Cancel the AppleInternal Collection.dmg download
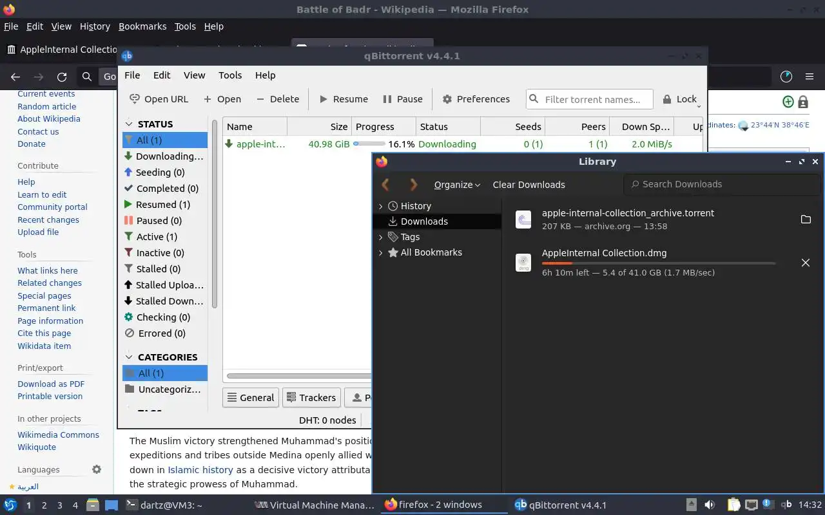The width and height of the screenshot is (825, 515). point(806,263)
